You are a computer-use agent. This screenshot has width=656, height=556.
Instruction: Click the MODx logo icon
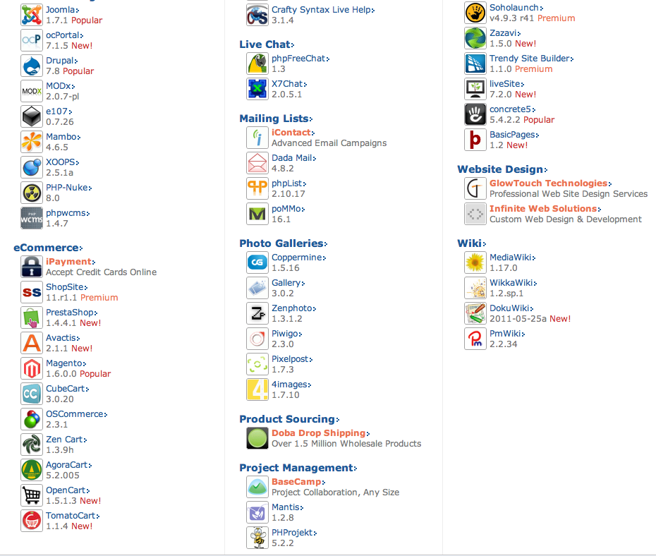tap(32, 91)
